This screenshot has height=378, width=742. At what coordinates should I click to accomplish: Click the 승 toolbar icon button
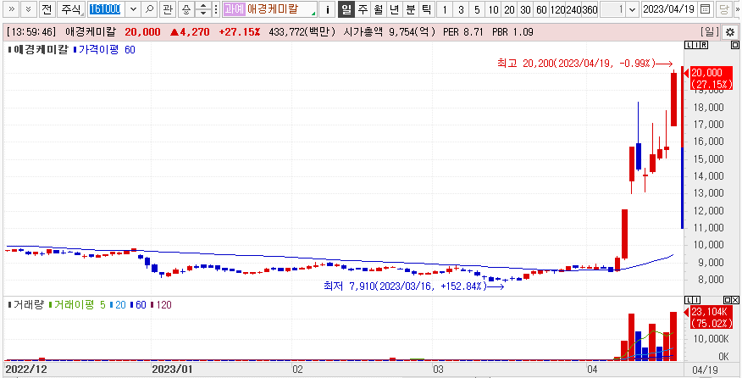[x=186, y=9]
